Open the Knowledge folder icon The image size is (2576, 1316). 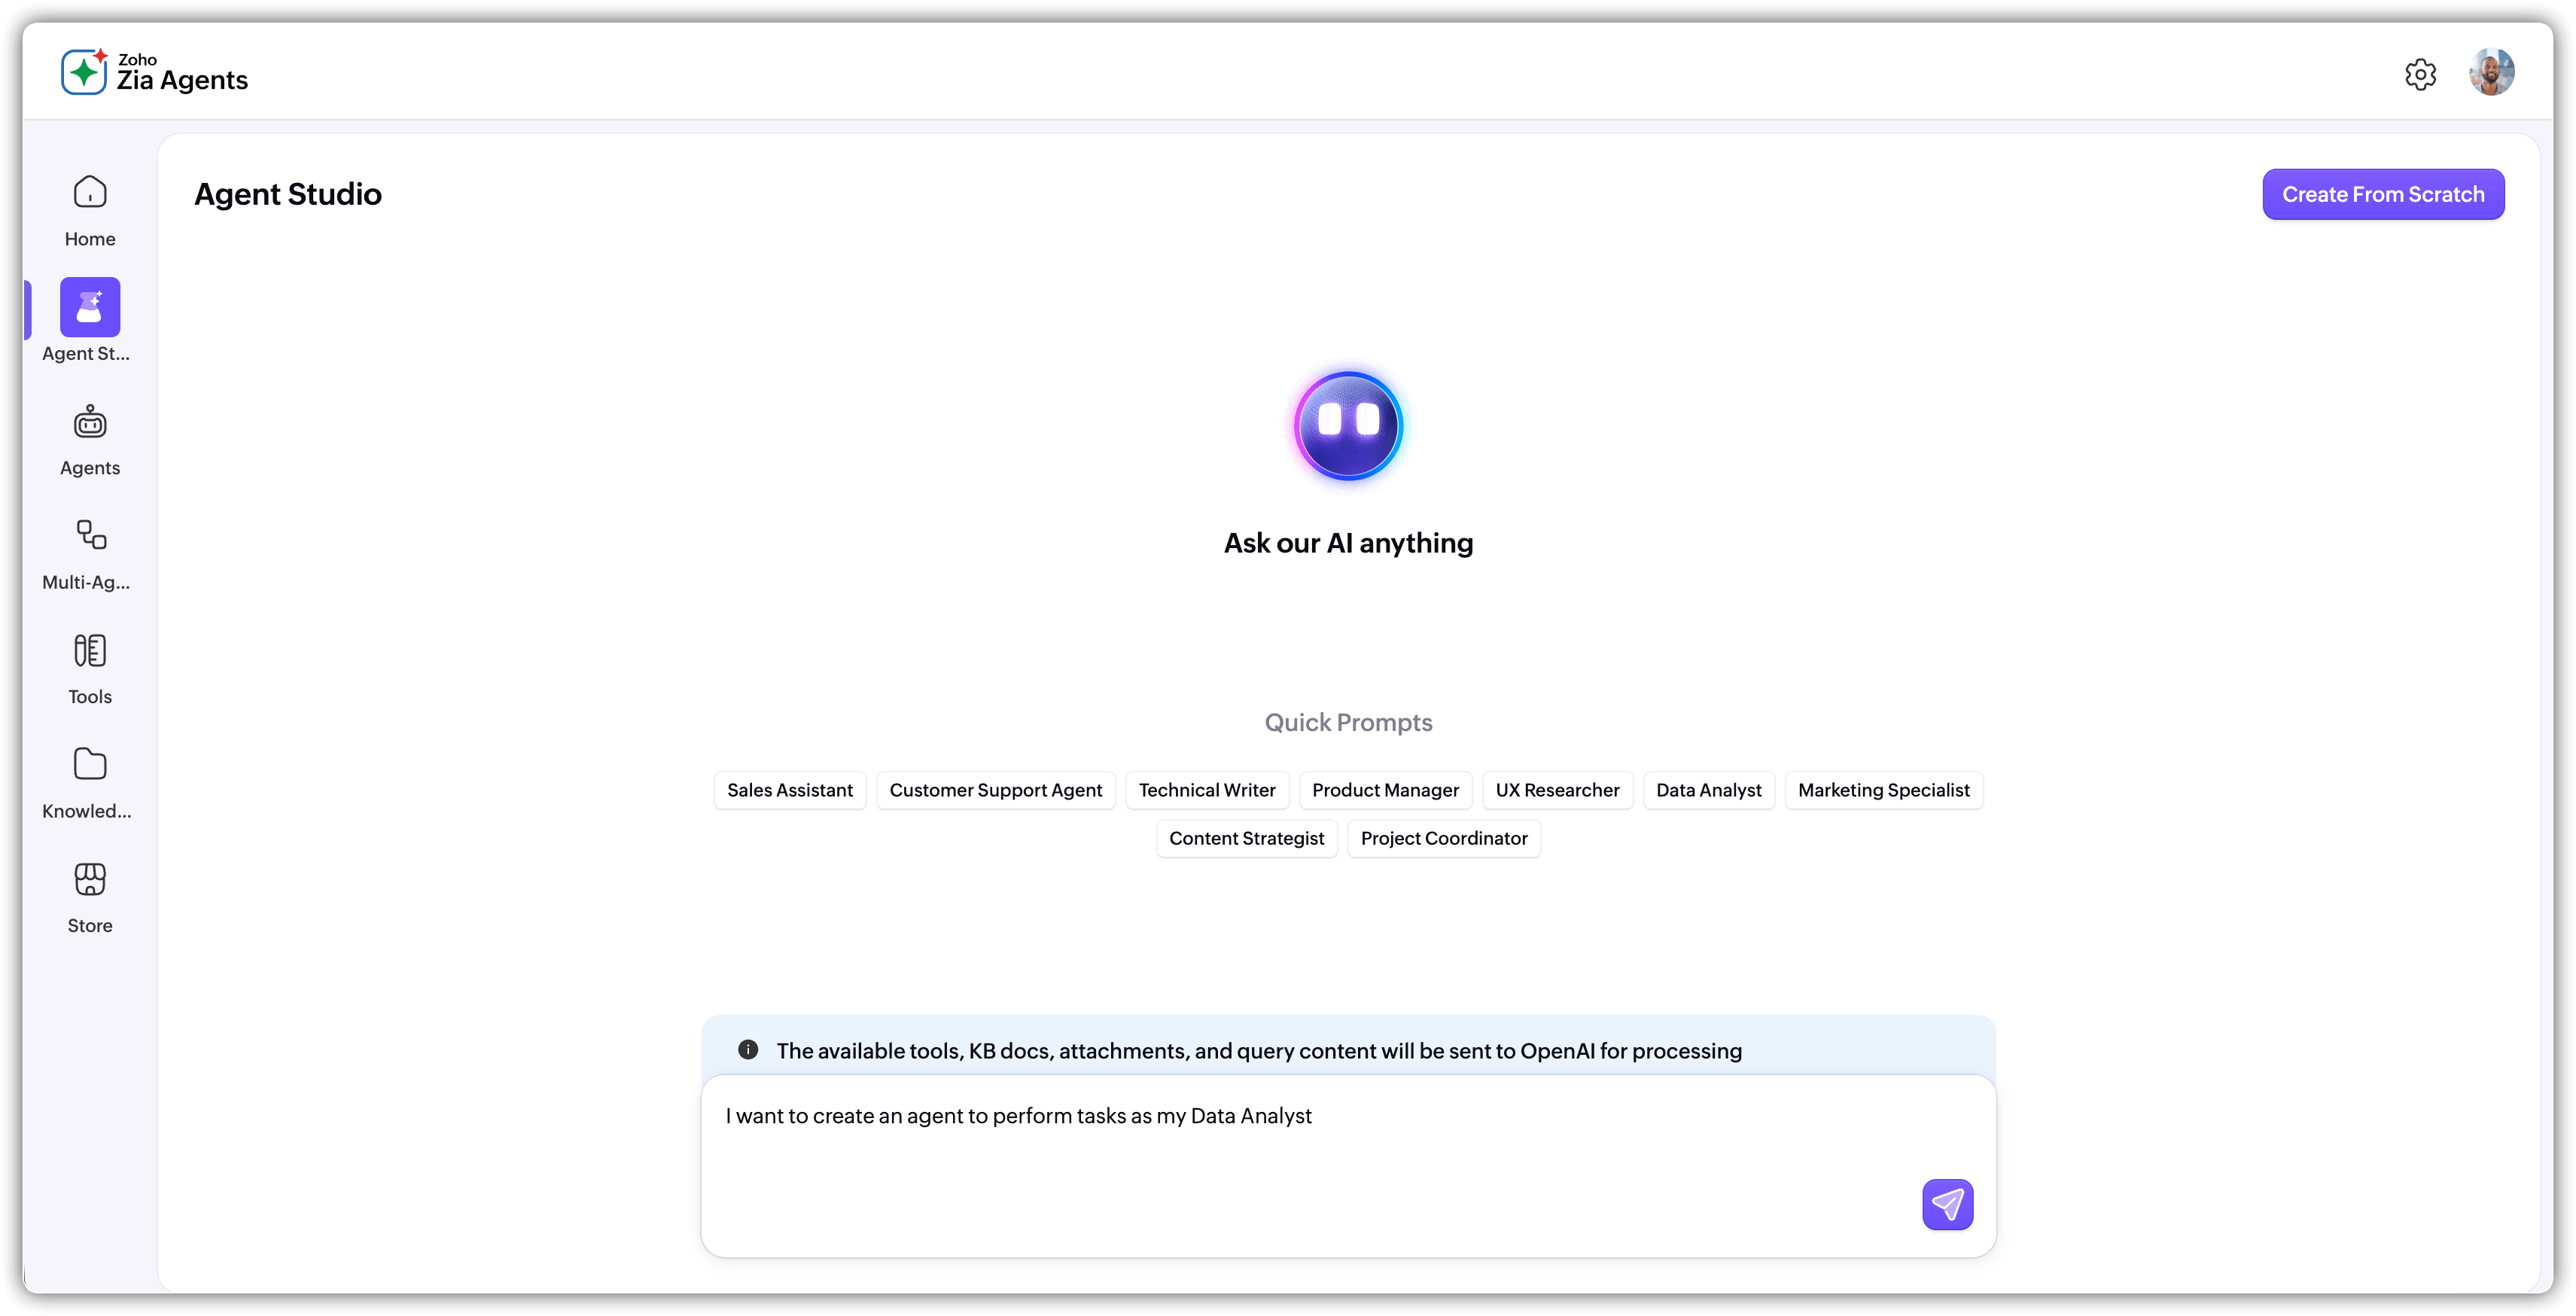coord(90,765)
